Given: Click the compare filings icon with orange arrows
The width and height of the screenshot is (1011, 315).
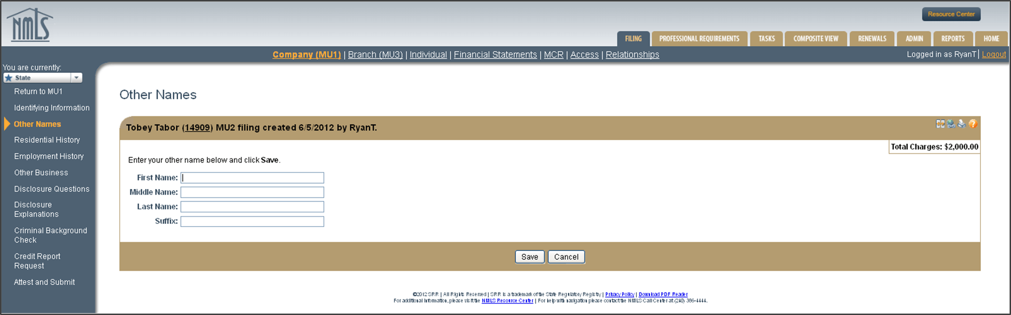Looking at the screenshot, I should (x=940, y=124).
